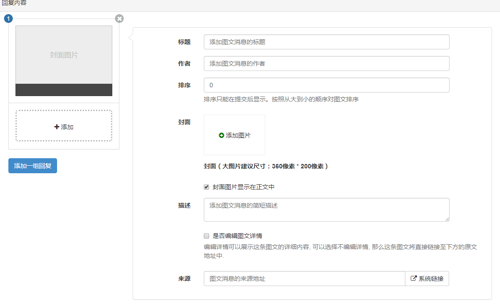Open the 系统链接 system link picker

tap(427, 279)
